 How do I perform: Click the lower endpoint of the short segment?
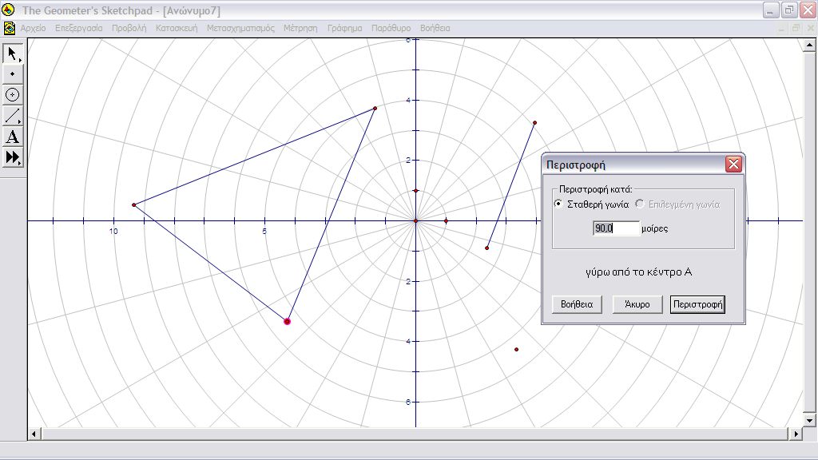tap(487, 248)
